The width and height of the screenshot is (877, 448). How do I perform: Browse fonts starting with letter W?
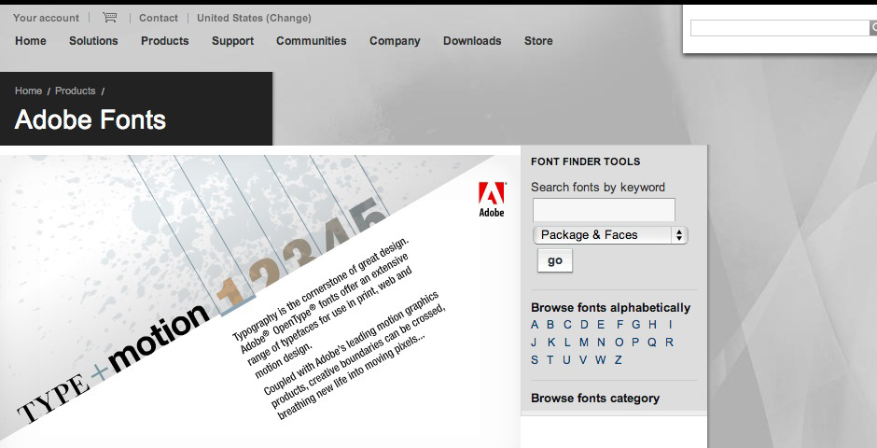[x=601, y=360]
